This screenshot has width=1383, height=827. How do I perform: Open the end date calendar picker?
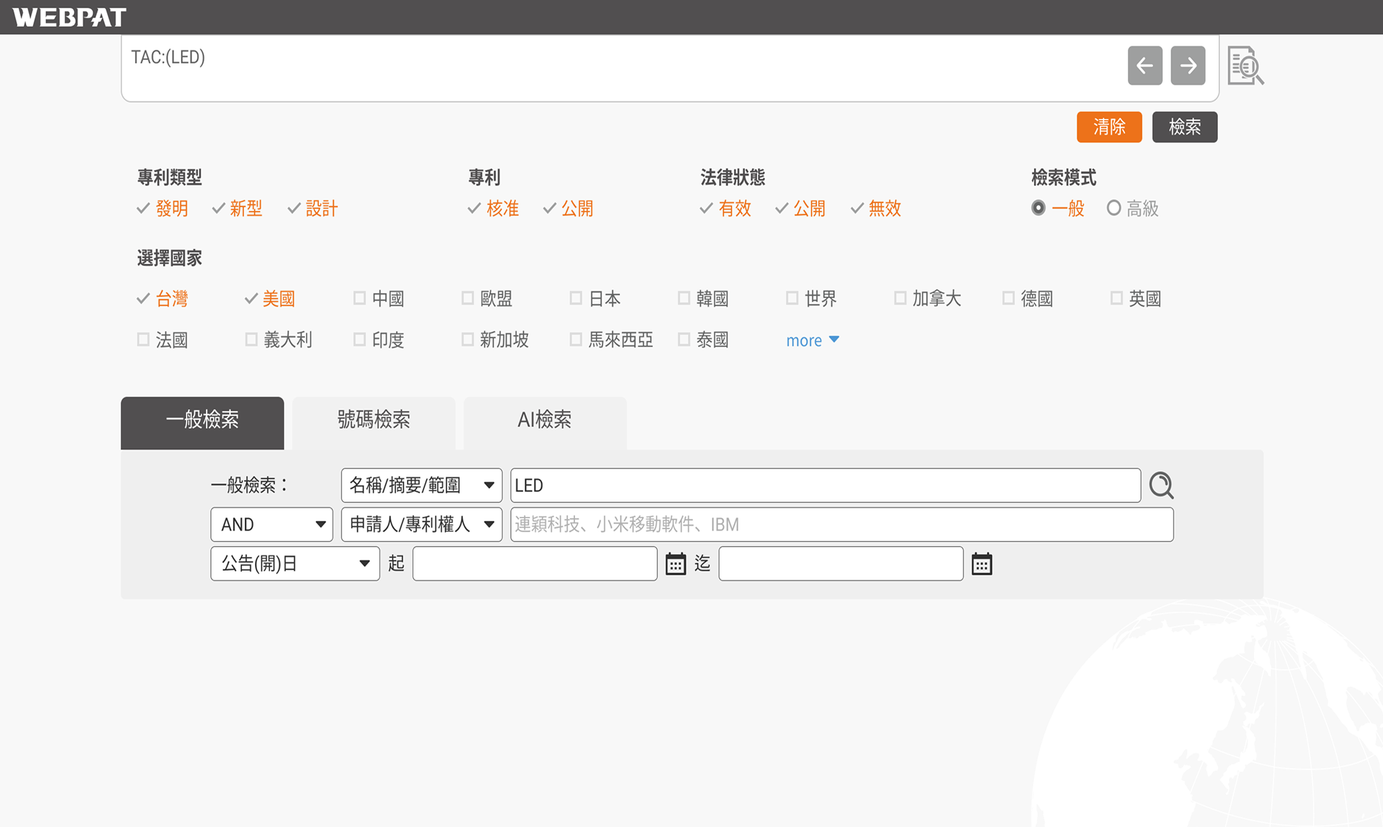981,564
